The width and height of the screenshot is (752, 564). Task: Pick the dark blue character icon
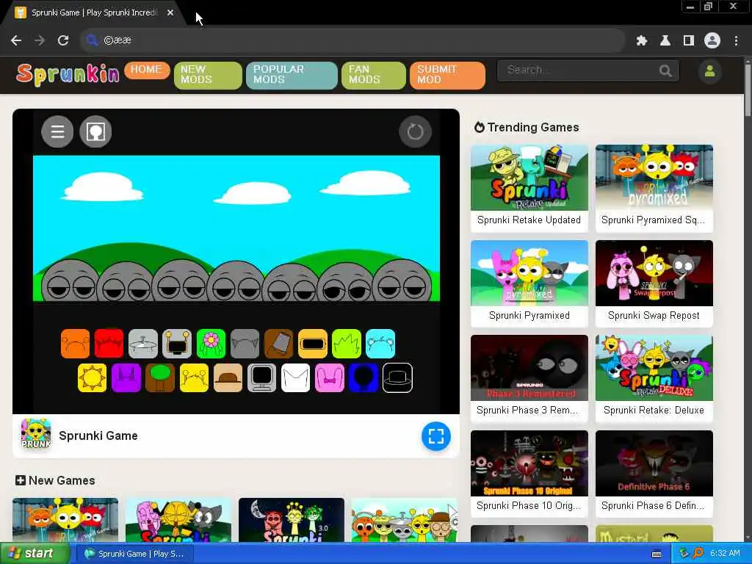click(x=364, y=377)
